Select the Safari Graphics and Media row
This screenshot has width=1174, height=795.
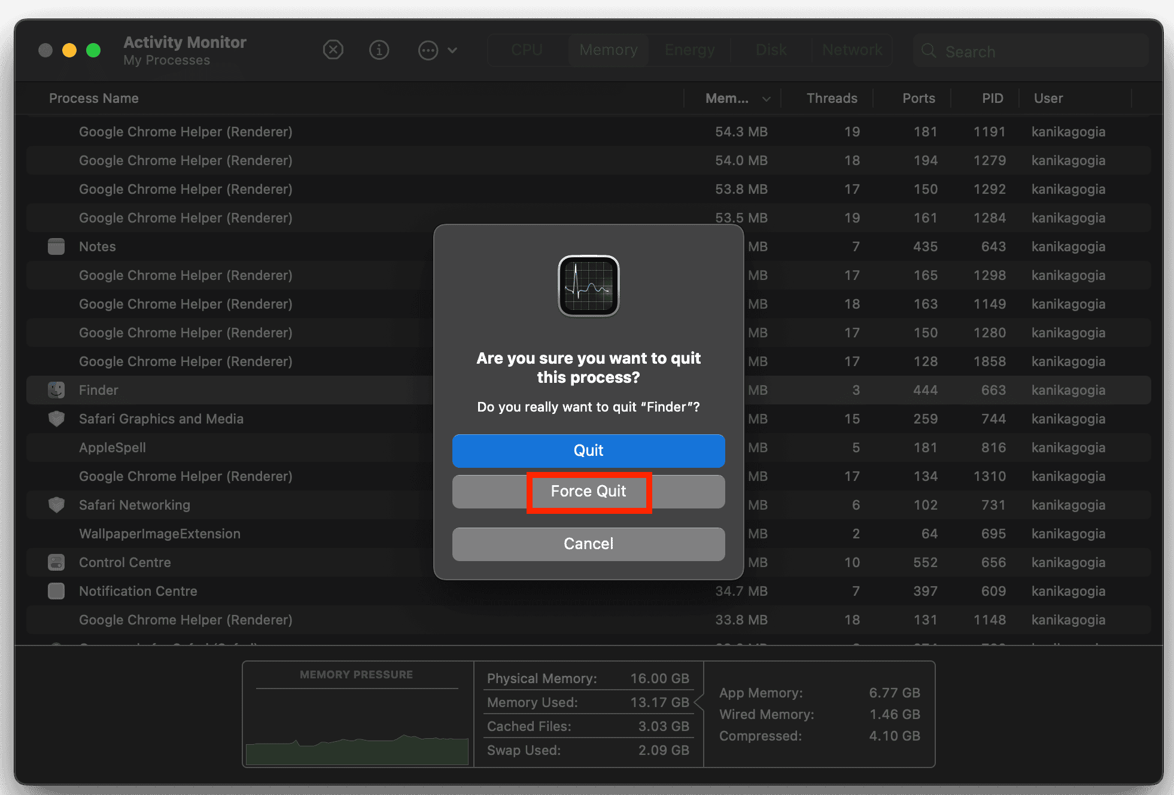coord(589,419)
